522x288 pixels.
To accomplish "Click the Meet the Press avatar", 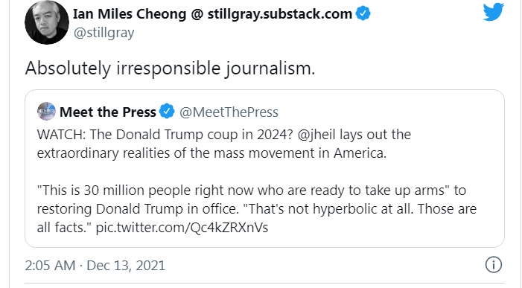I will tap(46, 112).
